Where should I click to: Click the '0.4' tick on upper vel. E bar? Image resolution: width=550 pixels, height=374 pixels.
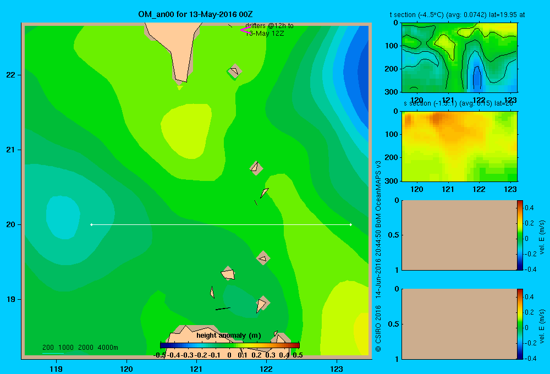tap(530, 208)
